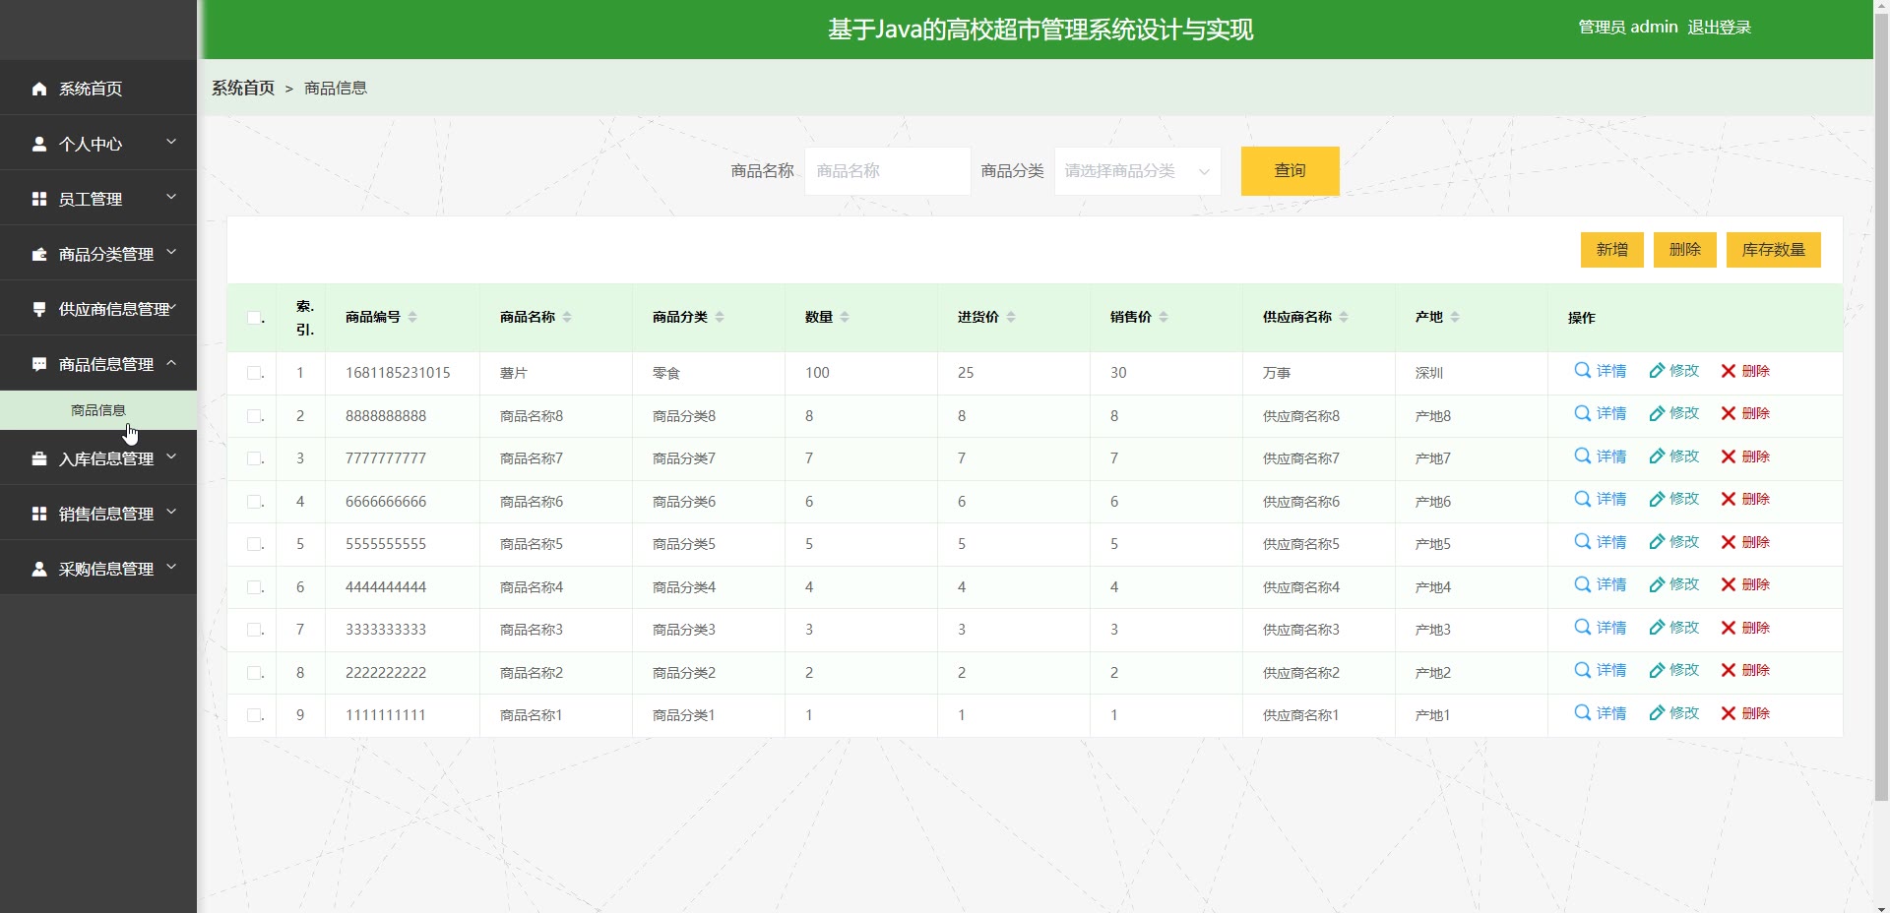Image resolution: width=1890 pixels, height=913 pixels.
Task: Click the home icon beside 系统首页
Action: (x=39, y=89)
